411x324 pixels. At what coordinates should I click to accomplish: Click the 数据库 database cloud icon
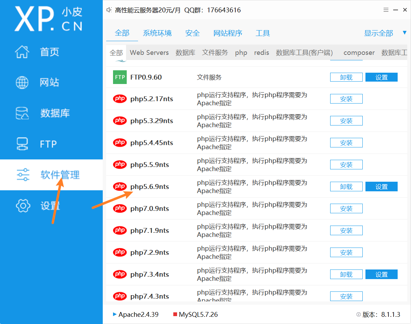(x=23, y=113)
